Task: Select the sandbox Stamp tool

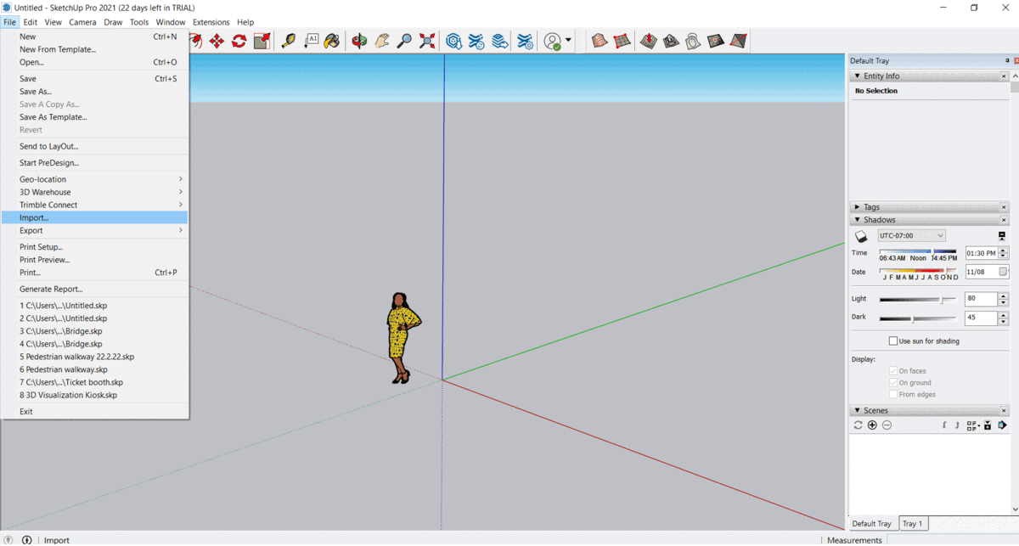Action: coord(671,41)
